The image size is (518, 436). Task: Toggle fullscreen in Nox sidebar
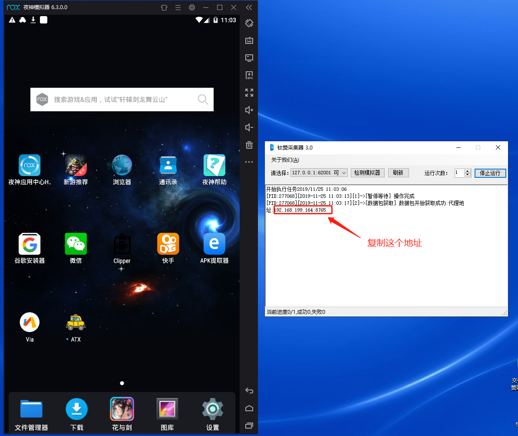click(x=249, y=93)
